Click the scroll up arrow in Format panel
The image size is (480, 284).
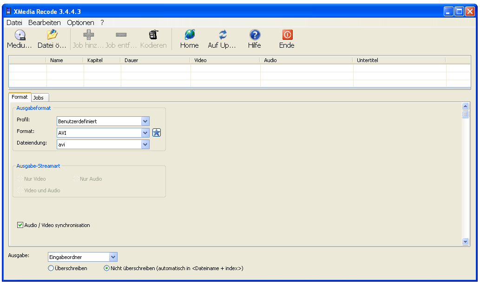465,106
